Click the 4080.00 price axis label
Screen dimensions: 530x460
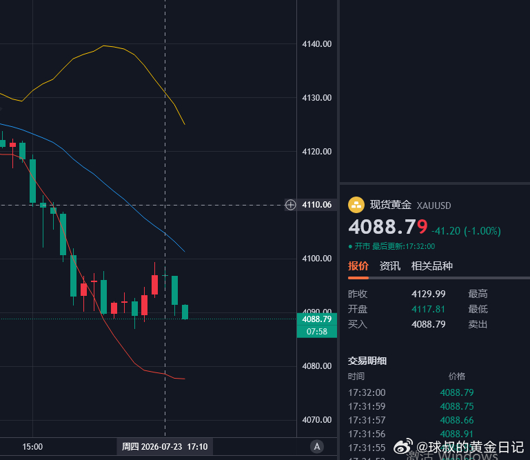pyautogui.click(x=317, y=366)
